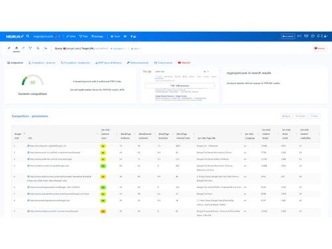Image resolution: width=332 pixels, height=249 pixels.
Task: Expand the not tagged dropdown
Action: pyautogui.click(x=118, y=48)
